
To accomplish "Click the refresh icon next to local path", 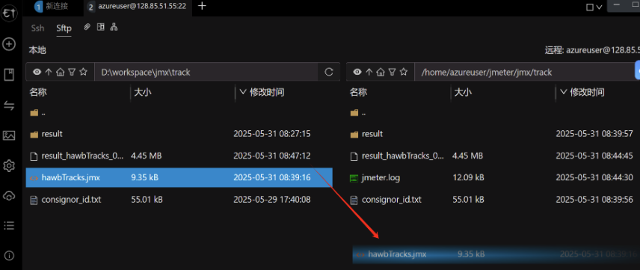I will pyautogui.click(x=328, y=73).
